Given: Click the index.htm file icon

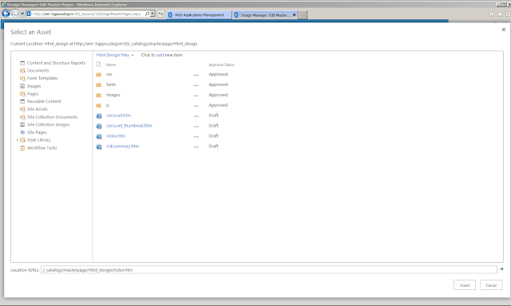Looking at the screenshot, I should coord(99,136).
